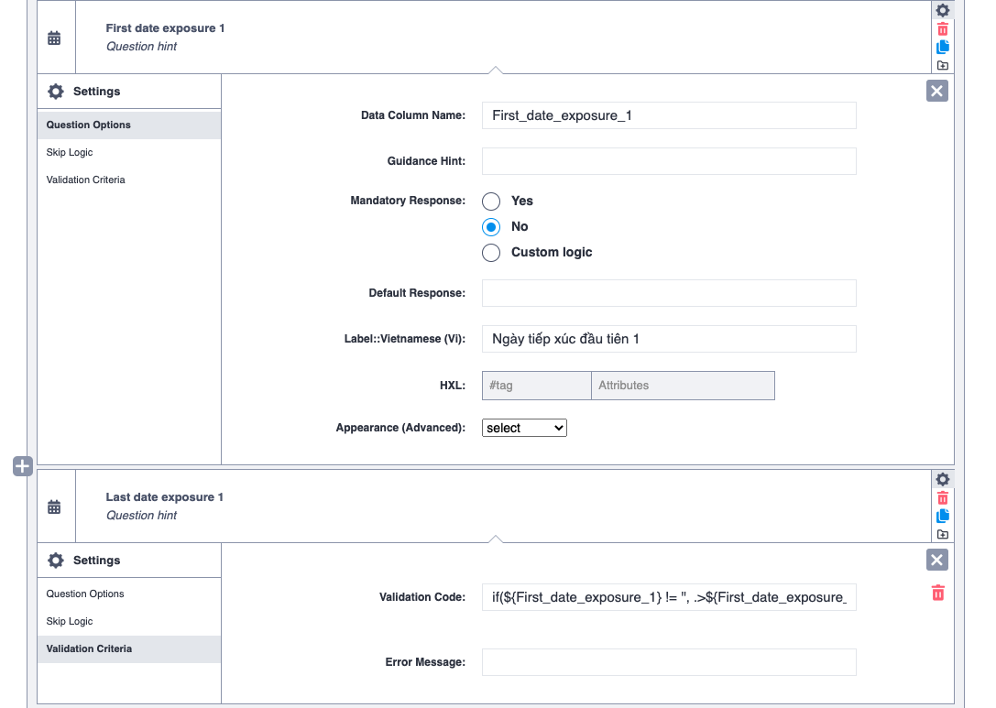The image size is (996, 708).
Task: Choose Custom logic for Mandatory Response
Action: tap(492, 253)
